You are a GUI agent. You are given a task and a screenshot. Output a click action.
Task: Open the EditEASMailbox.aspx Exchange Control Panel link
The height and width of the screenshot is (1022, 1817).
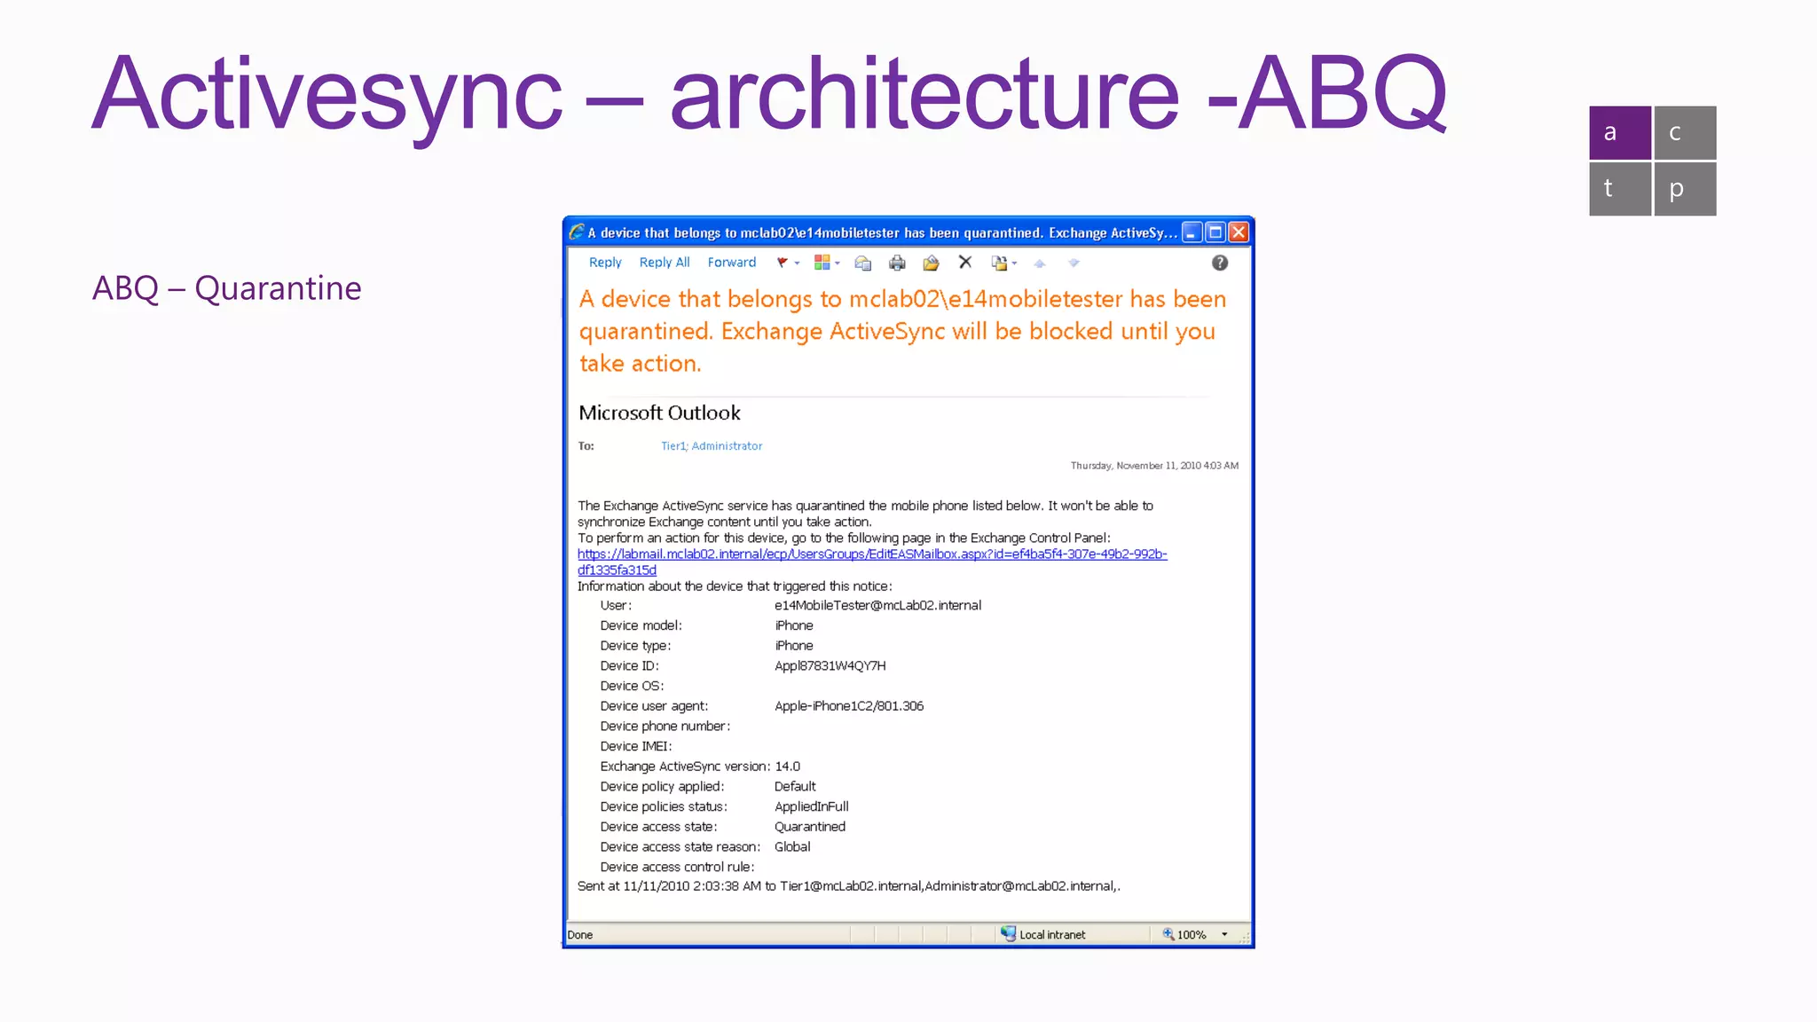[872, 562]
